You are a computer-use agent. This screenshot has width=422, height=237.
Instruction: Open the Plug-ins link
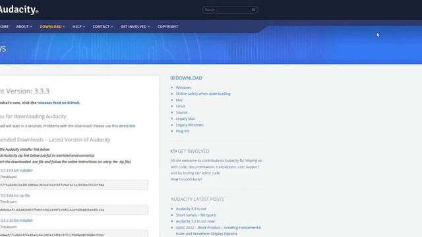coord(183,131)
